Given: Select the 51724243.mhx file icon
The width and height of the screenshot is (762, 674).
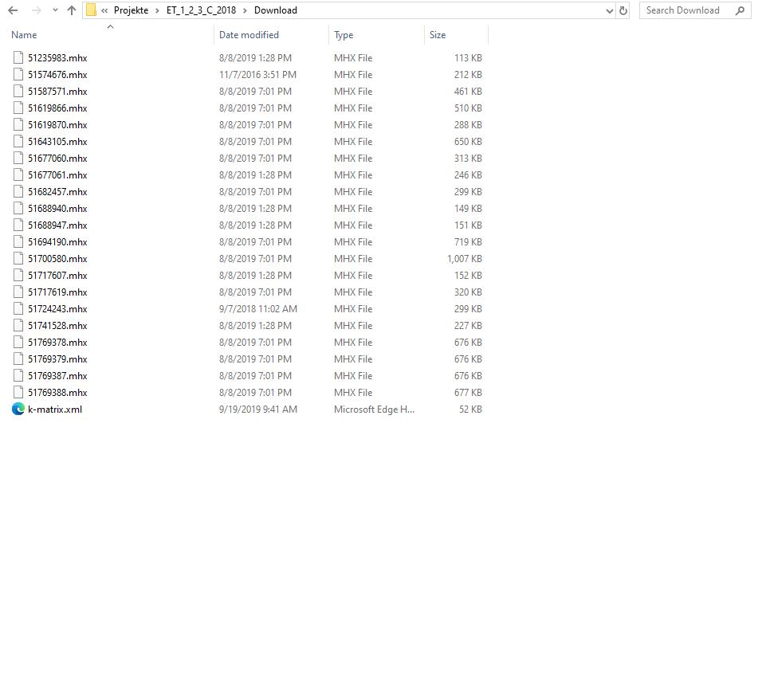Looking at the screenshot, I should (x=18, y=309).
